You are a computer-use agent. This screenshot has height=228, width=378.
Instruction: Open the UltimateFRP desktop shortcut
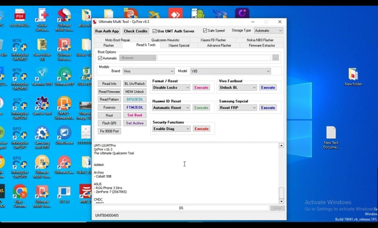[64, 75]
